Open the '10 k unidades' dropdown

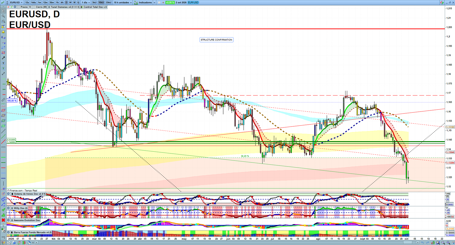(123, 3)
